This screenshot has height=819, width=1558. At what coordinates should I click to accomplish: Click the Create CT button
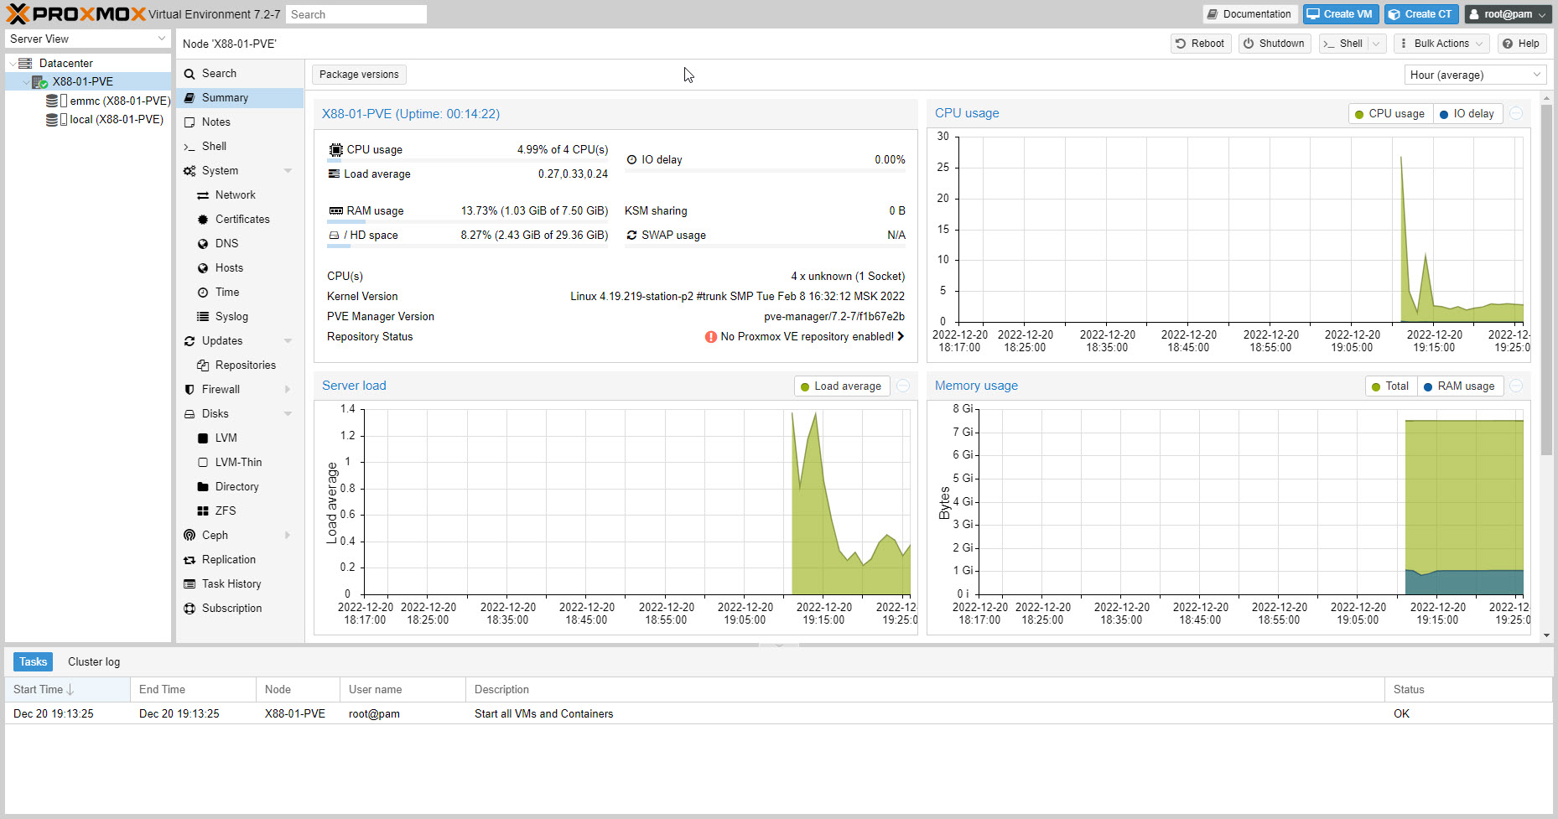1420,14
